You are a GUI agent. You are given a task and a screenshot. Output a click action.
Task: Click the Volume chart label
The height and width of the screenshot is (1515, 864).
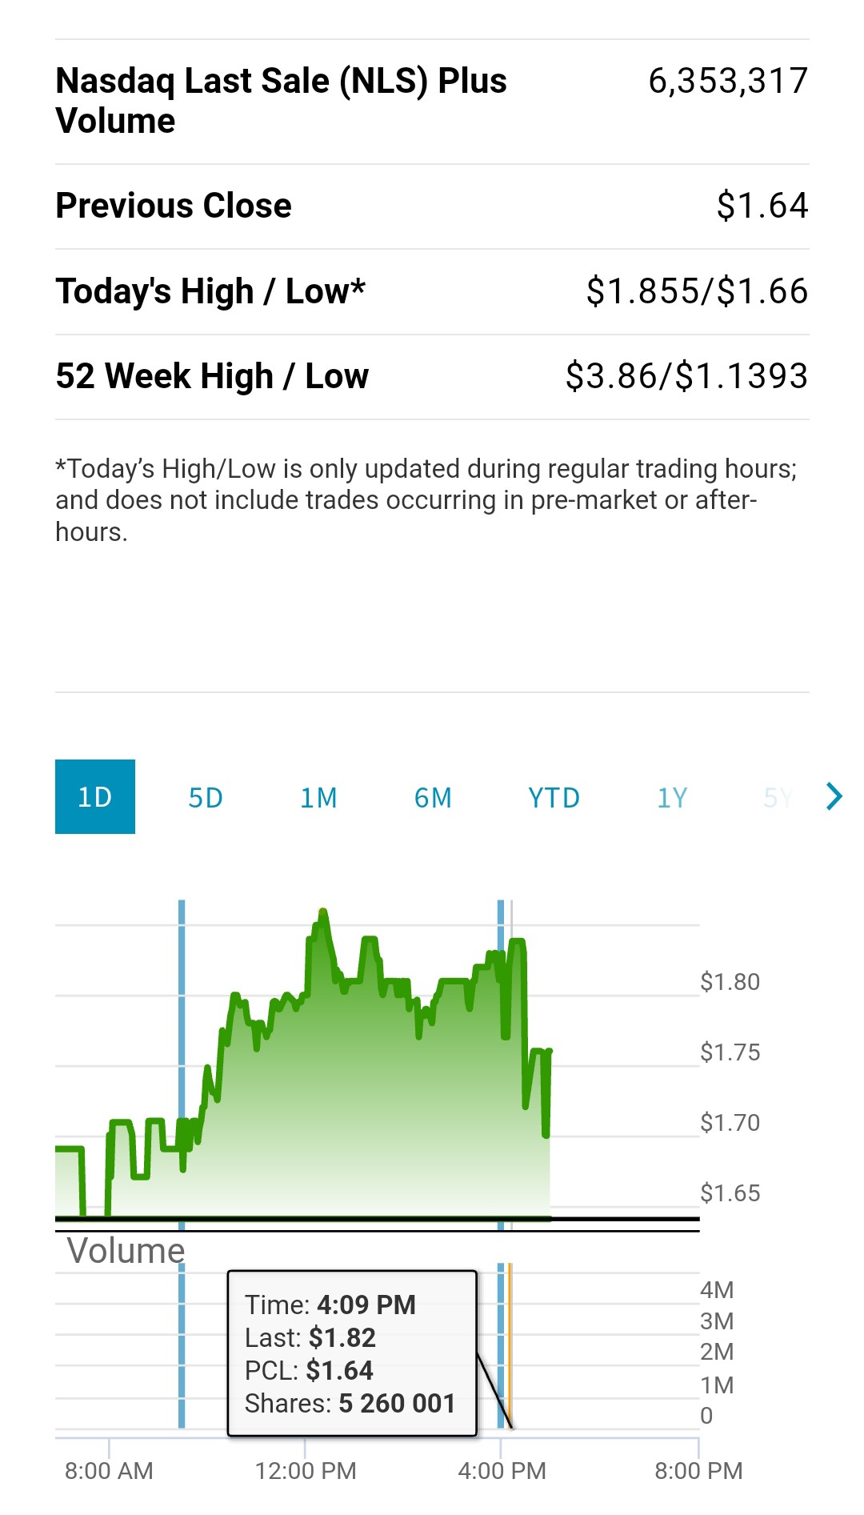tap(126, 1251)
